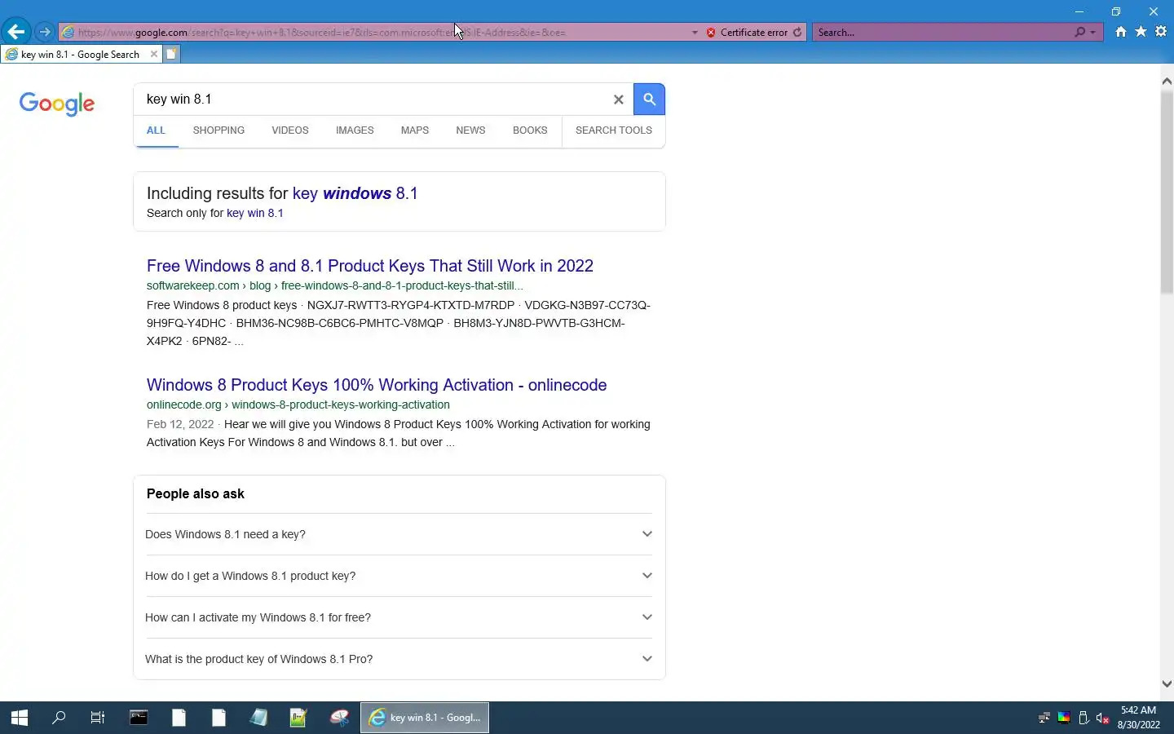1174x734 pixels.
Task: Switch to the VIDEOS tab
Action: (x=290, y=130)
